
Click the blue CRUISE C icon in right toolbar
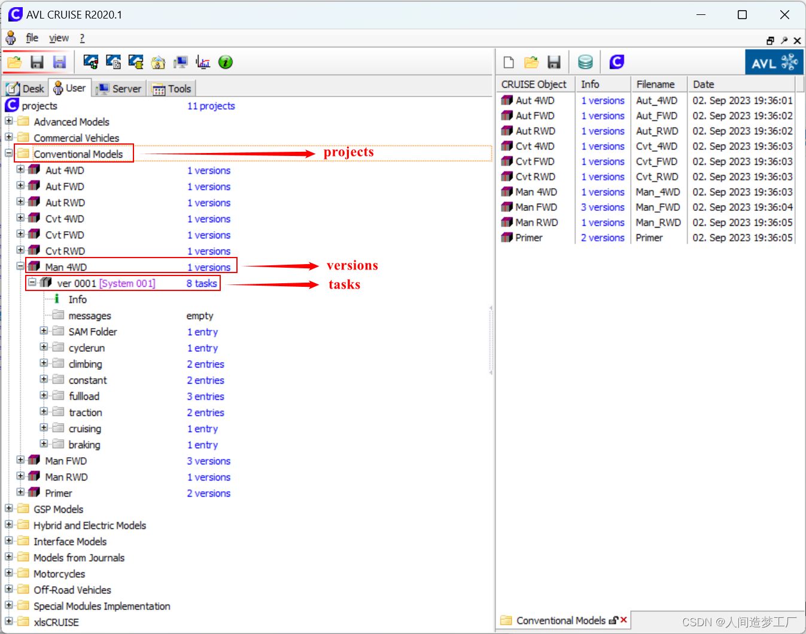(617, 62)
